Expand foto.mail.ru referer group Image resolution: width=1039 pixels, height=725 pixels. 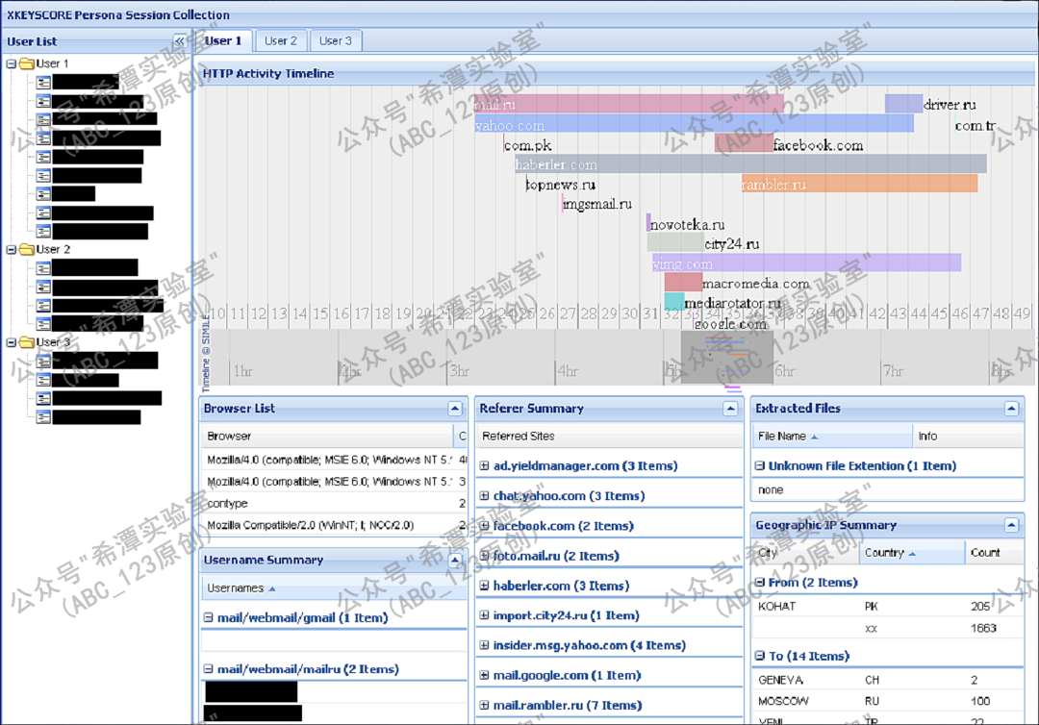coord(484,556)
